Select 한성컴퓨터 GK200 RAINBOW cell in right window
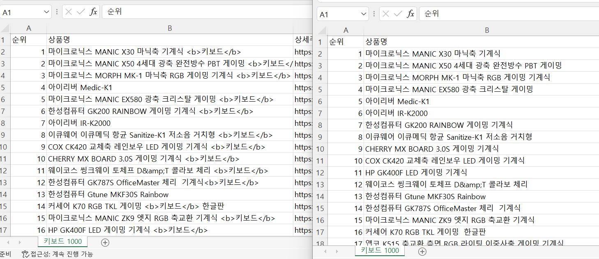Image resolution: width=599 pixels, height=259 pixels. (481, 125)
